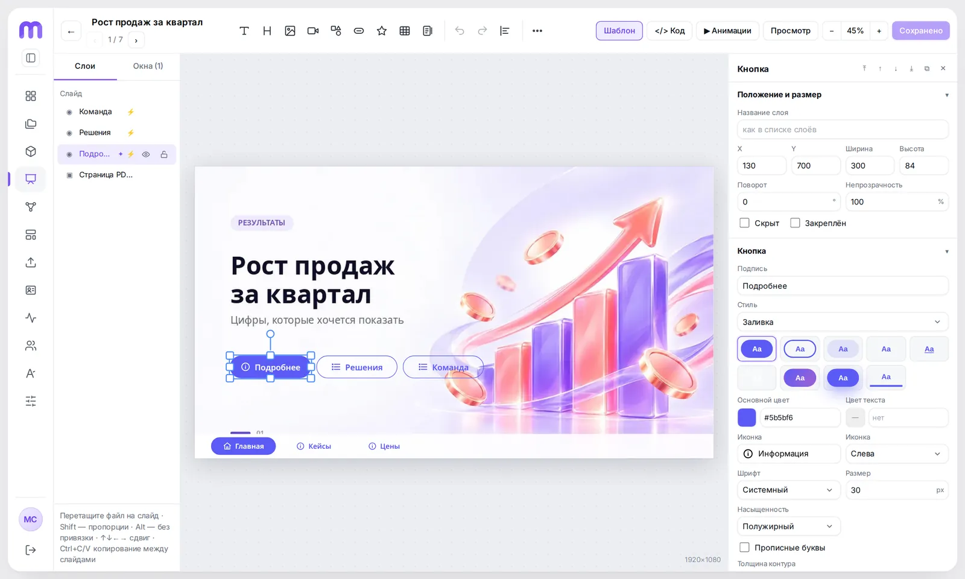Open the Стиль dropdown showing Заливка
Viewport: 965px width, 579px height.
pos(843,322)
